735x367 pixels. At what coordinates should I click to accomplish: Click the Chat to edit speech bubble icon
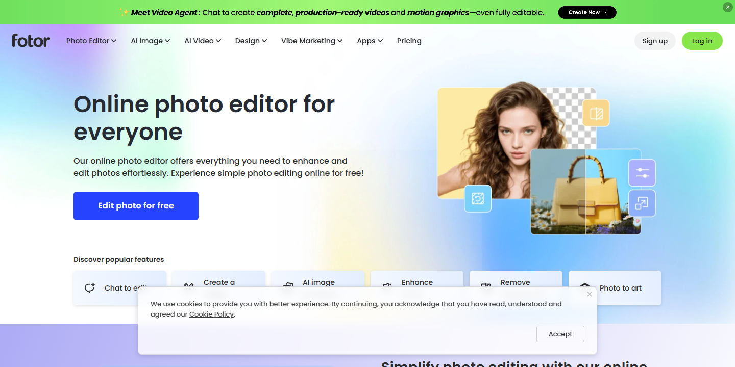tap(90, 288)
